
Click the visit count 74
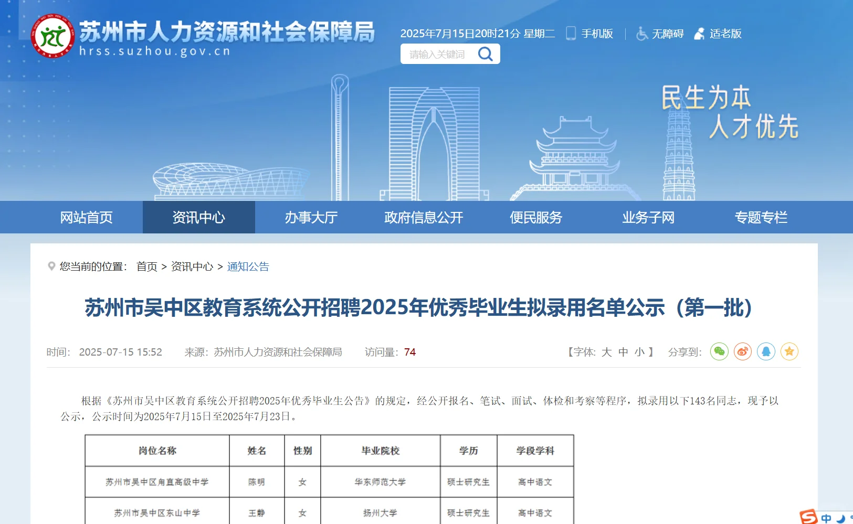tap(410, 352)
